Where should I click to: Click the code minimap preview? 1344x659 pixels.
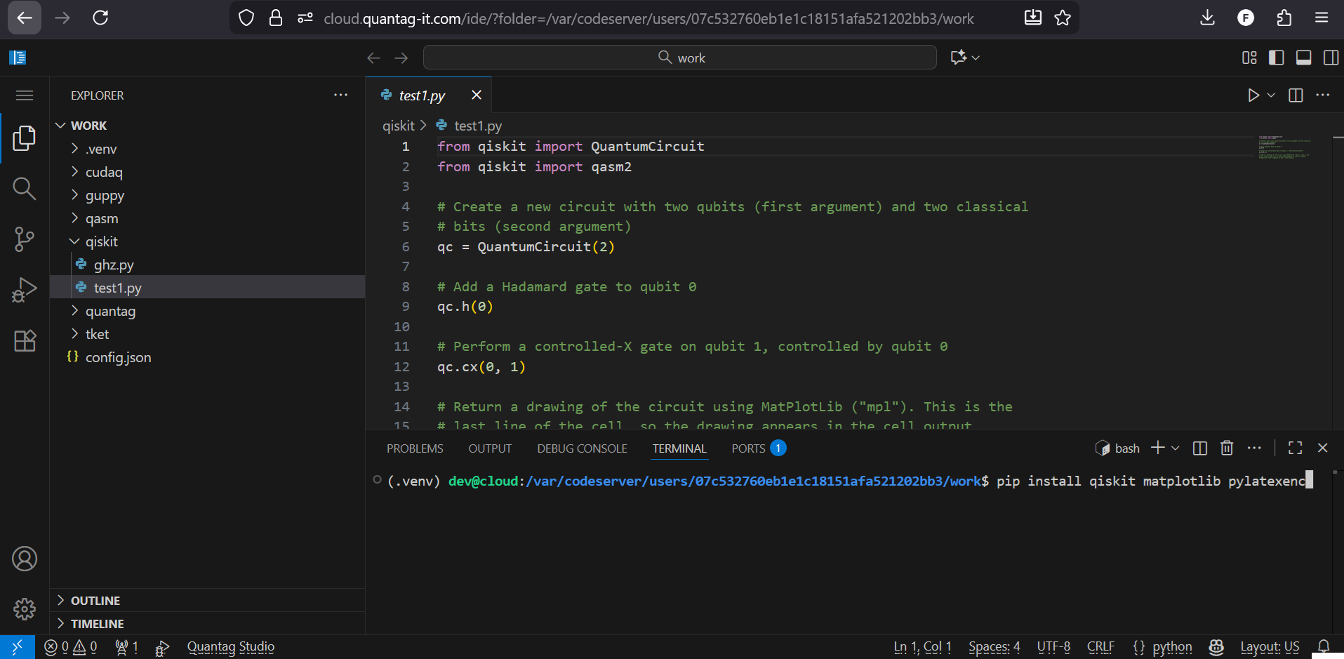click(x=1284, y=147)
